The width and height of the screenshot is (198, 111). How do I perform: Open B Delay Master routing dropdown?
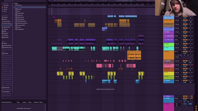point(178,98)
